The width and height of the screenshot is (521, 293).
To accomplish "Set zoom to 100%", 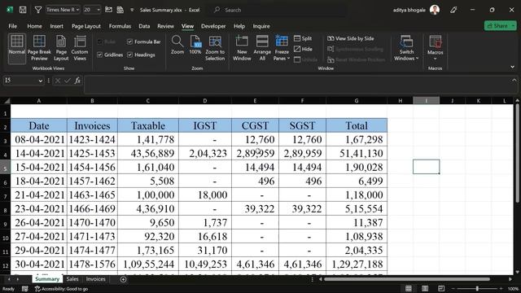I will (x=195, y=46).
